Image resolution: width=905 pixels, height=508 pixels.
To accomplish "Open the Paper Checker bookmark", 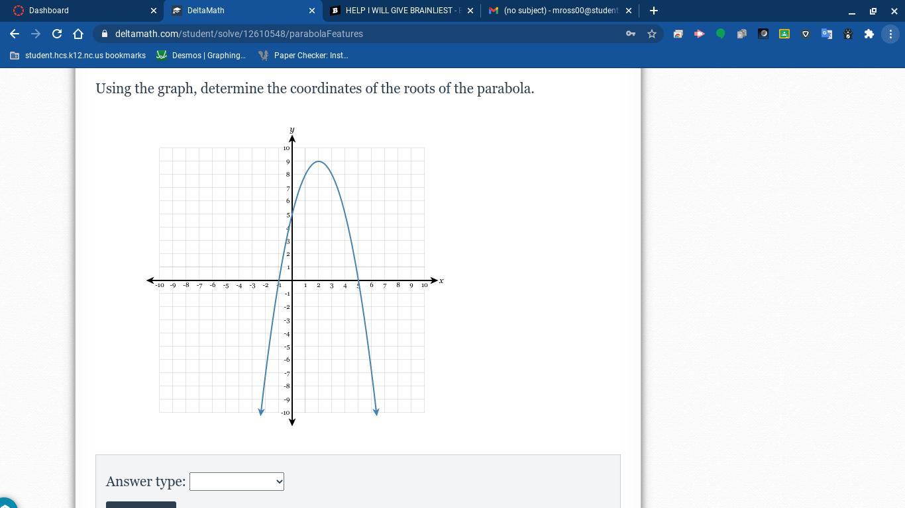I will pyautogui.click(x=303, y=56).
